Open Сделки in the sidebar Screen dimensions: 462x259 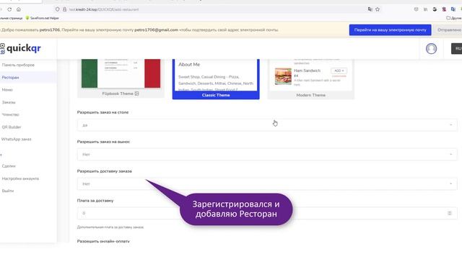[x=9, y=166]
